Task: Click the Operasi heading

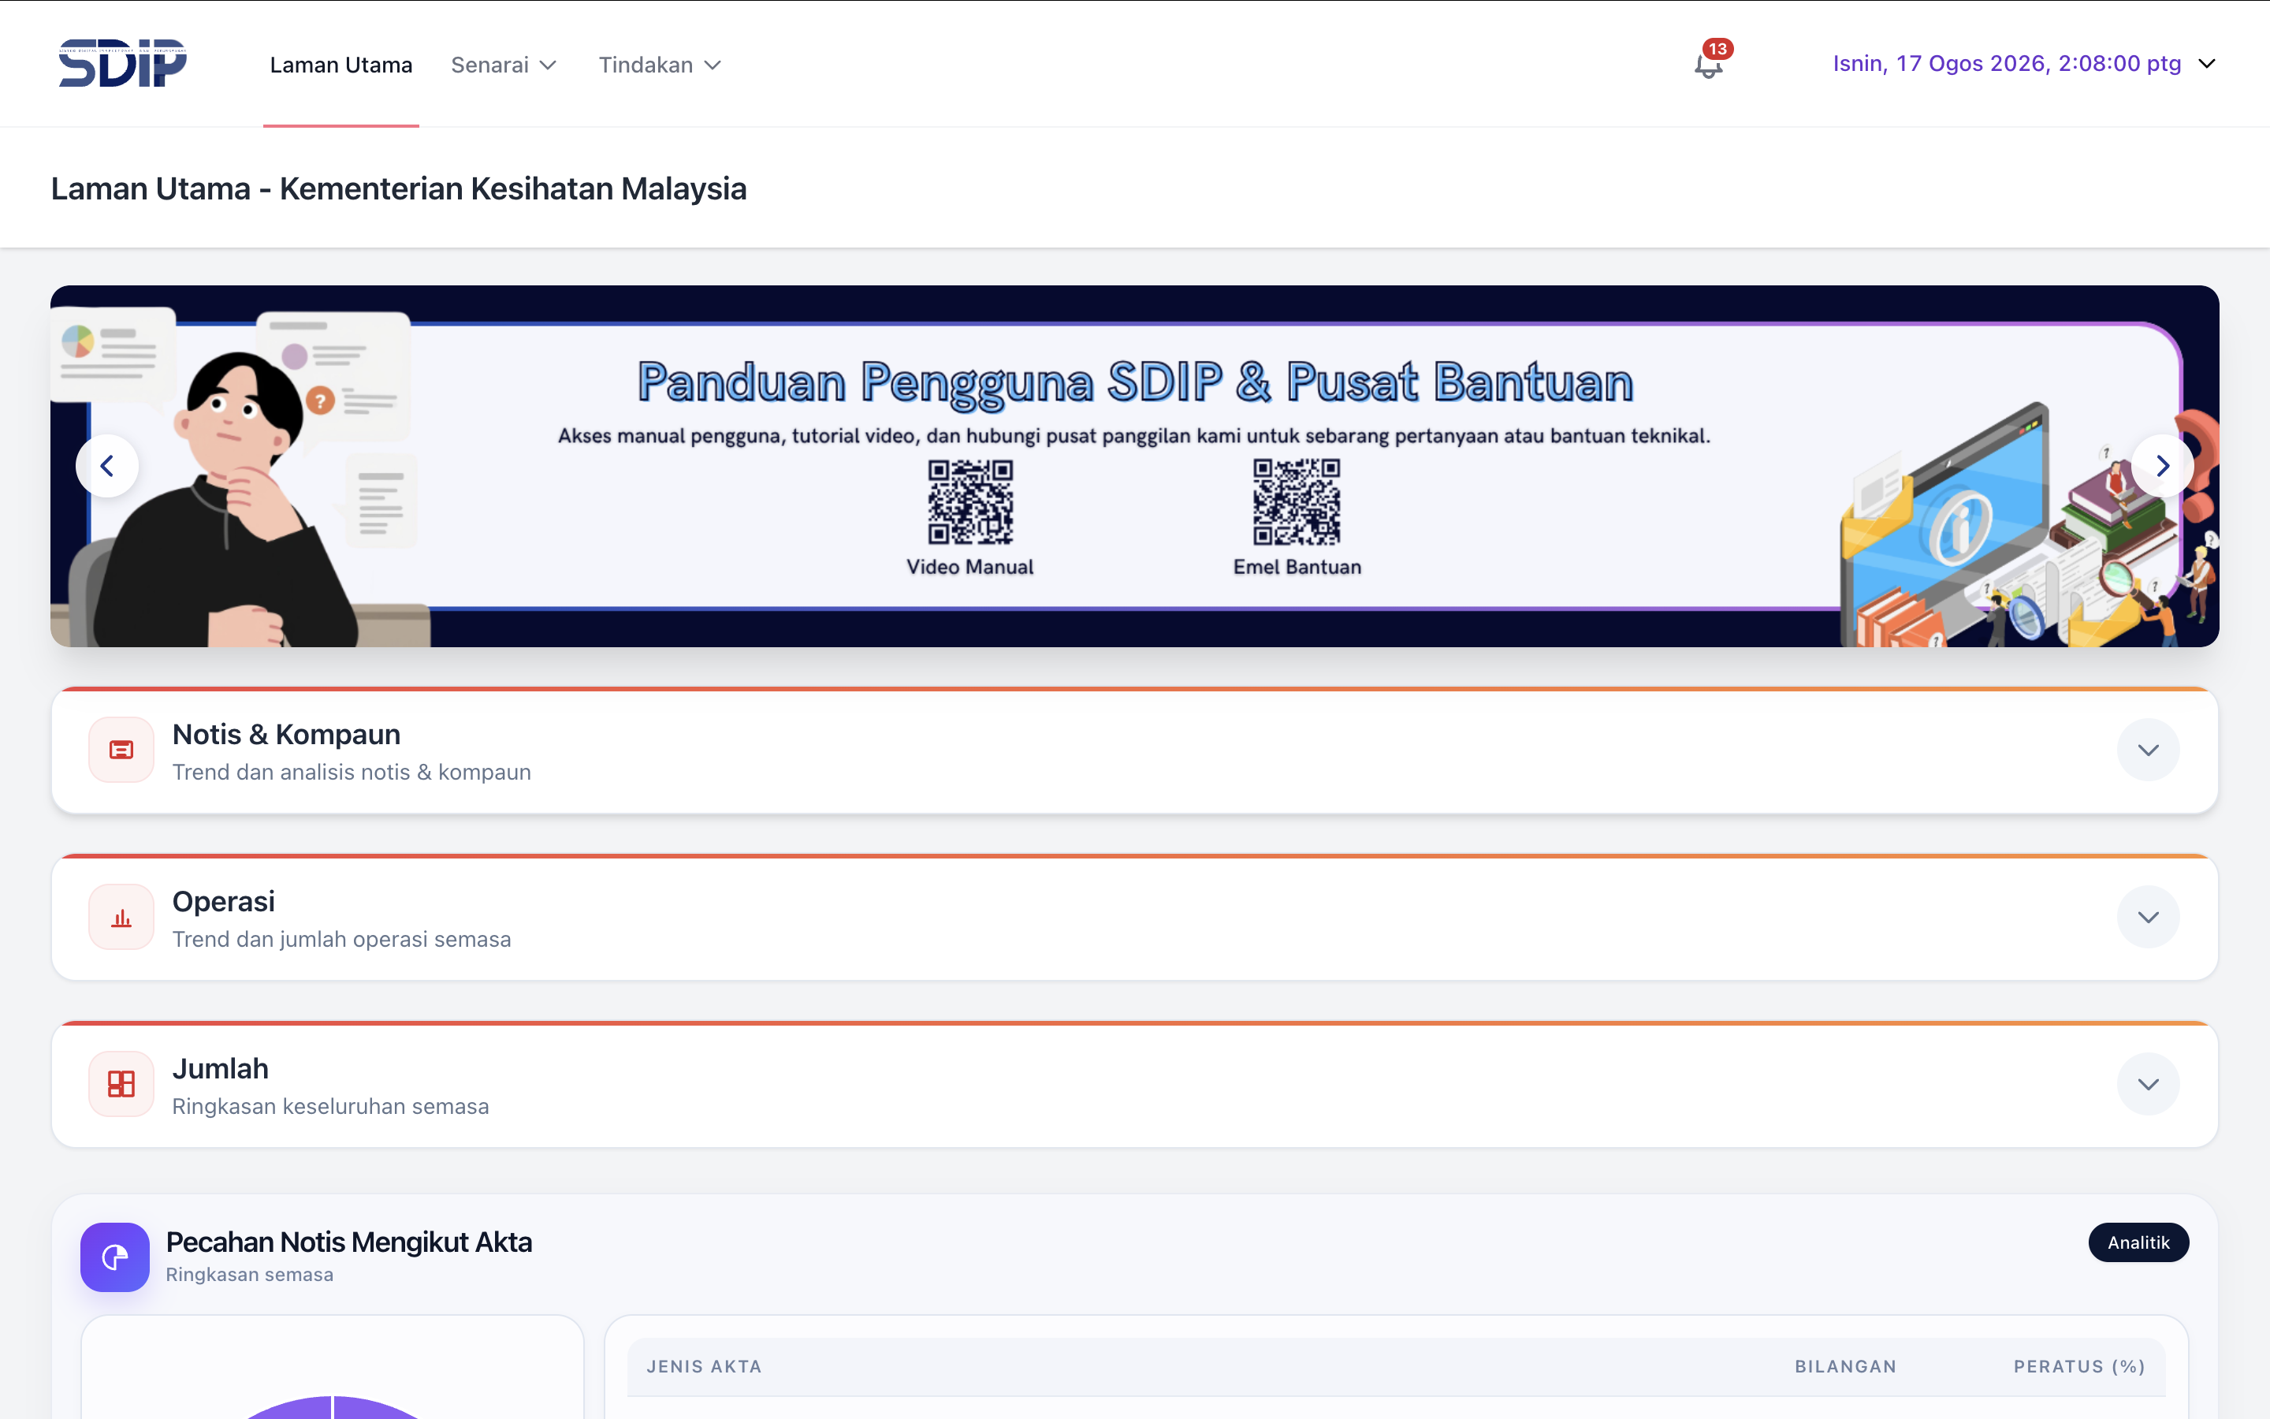Action: coord(223,901)
